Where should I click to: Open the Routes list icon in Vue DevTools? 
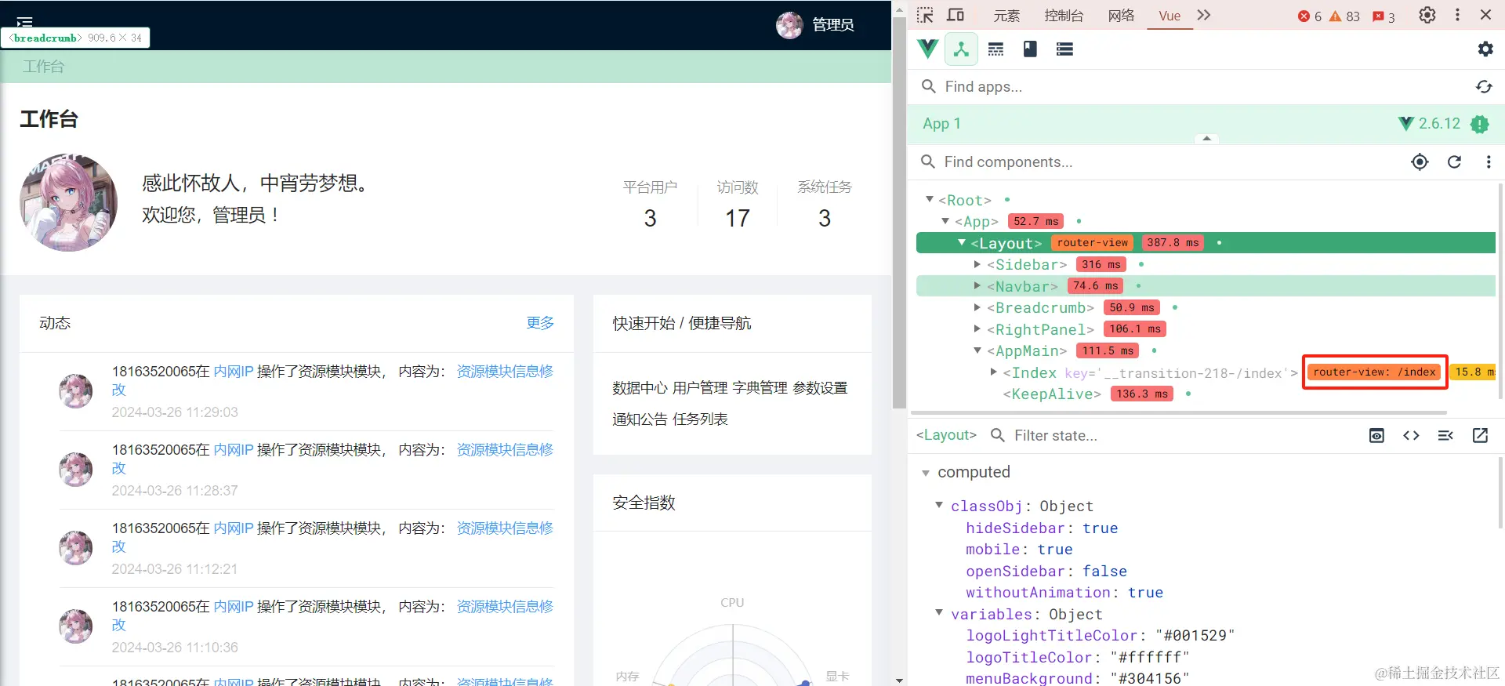coord(1064,49)
